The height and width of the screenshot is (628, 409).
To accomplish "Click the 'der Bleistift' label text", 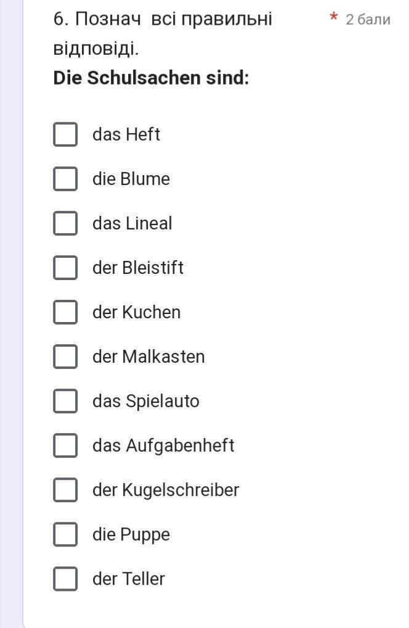I will 138,268.
